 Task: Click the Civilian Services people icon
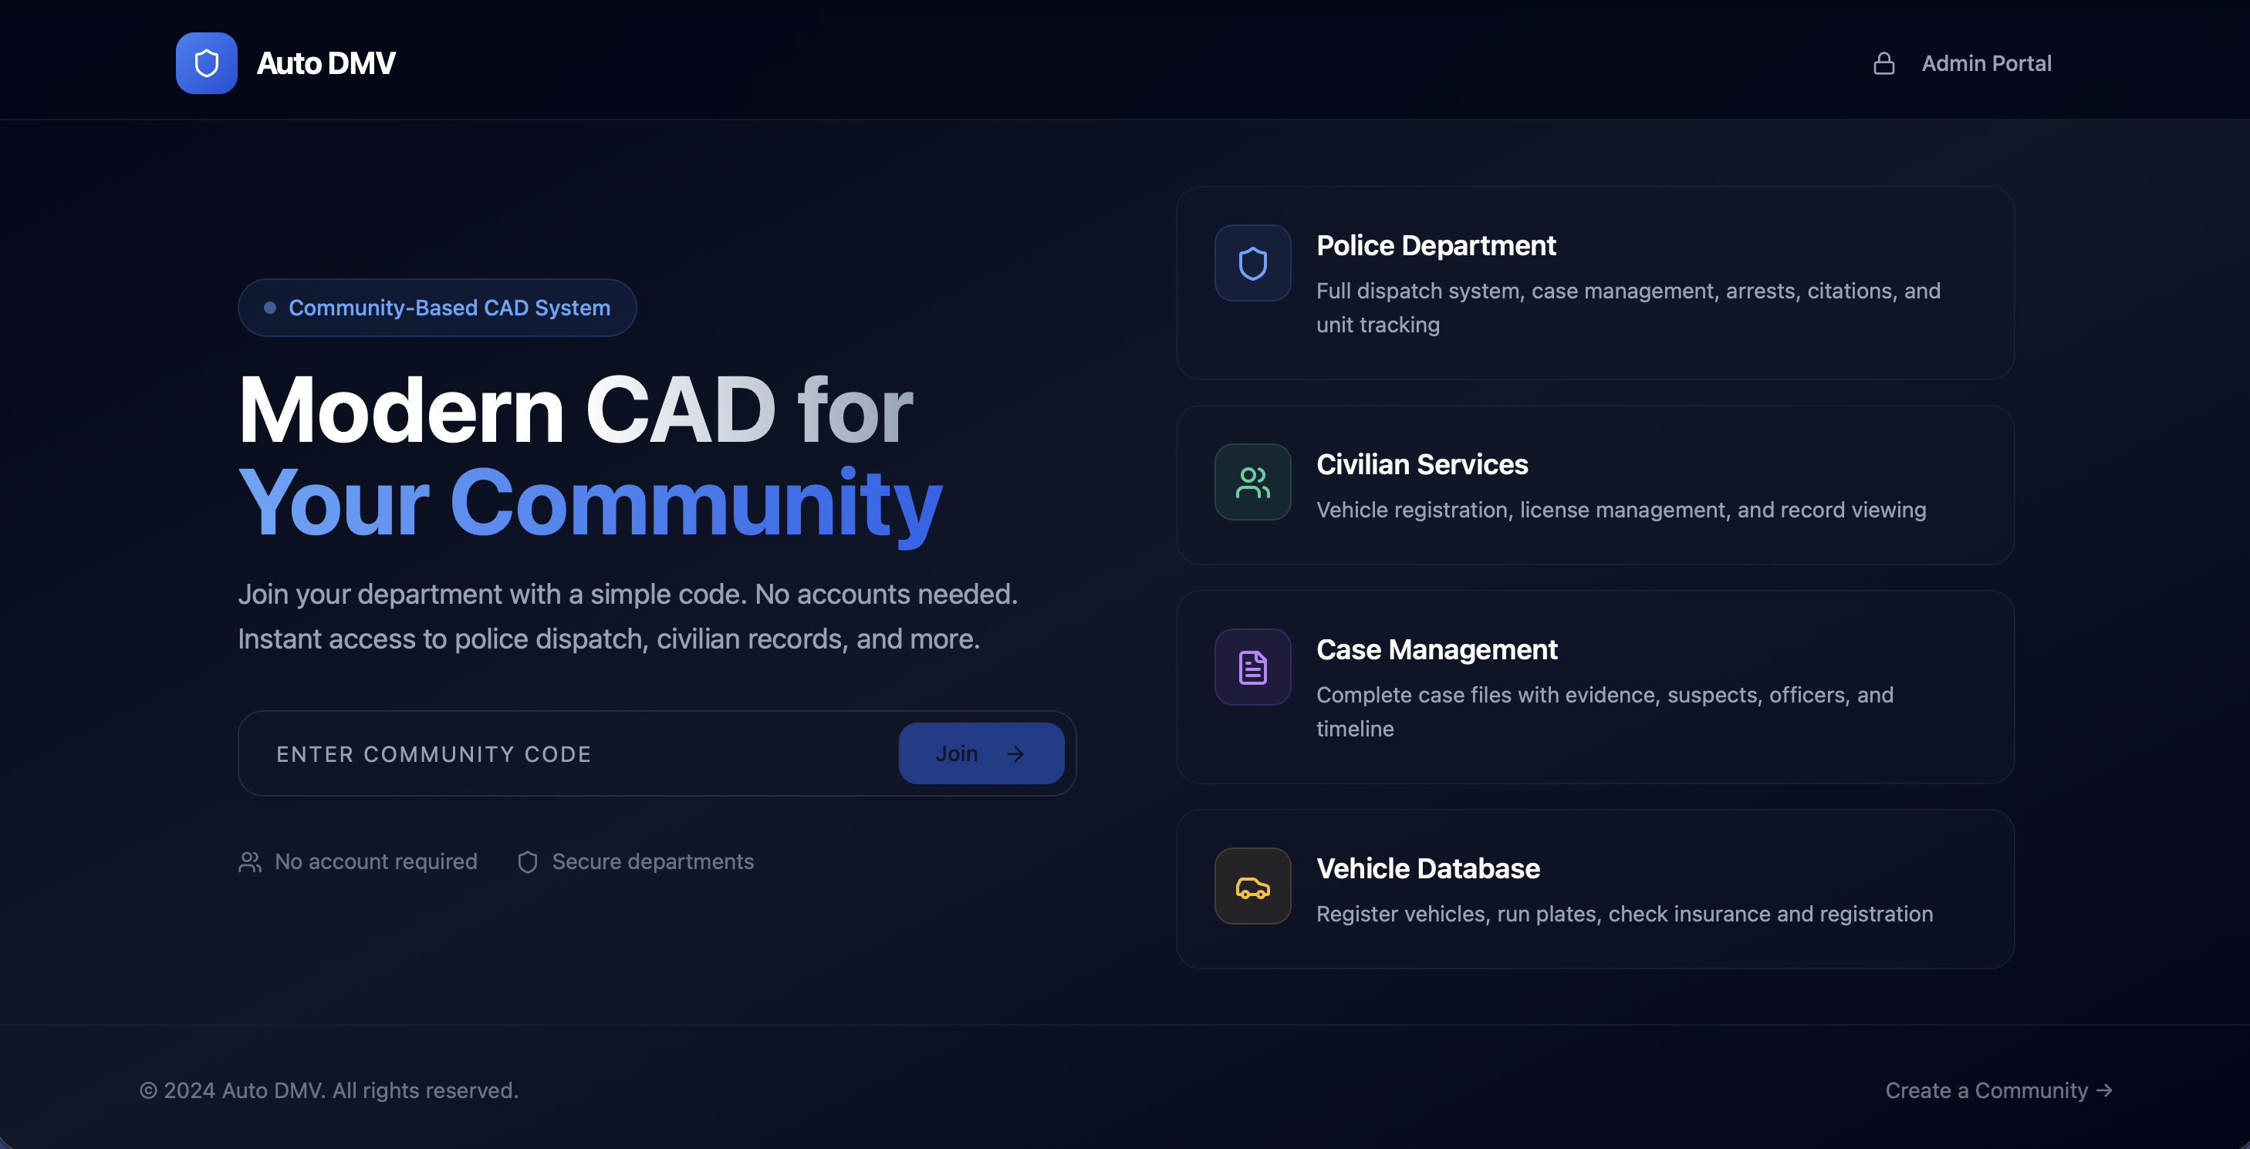[1252, 482]
